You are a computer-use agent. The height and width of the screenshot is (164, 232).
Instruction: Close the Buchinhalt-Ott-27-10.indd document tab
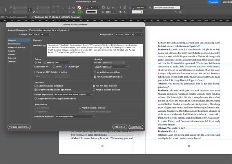[32, 17]
